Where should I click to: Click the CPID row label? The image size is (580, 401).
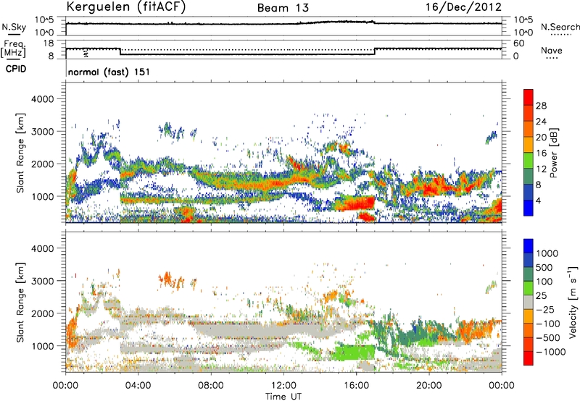pyautogui.click(x=16, y=69)
